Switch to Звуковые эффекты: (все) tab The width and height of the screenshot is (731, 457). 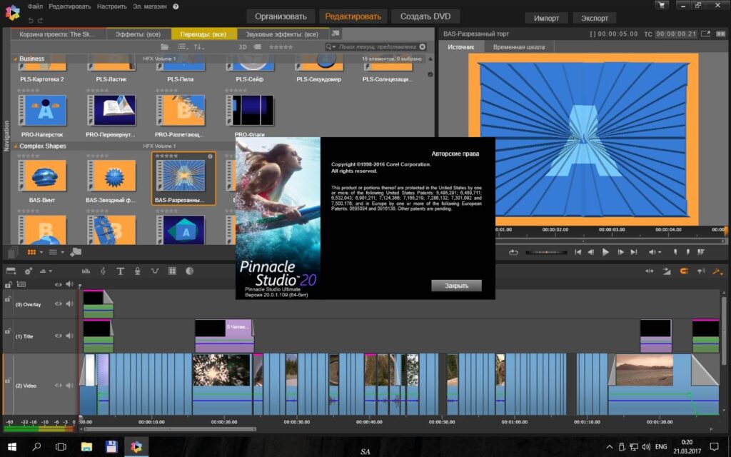pos(282,34)
